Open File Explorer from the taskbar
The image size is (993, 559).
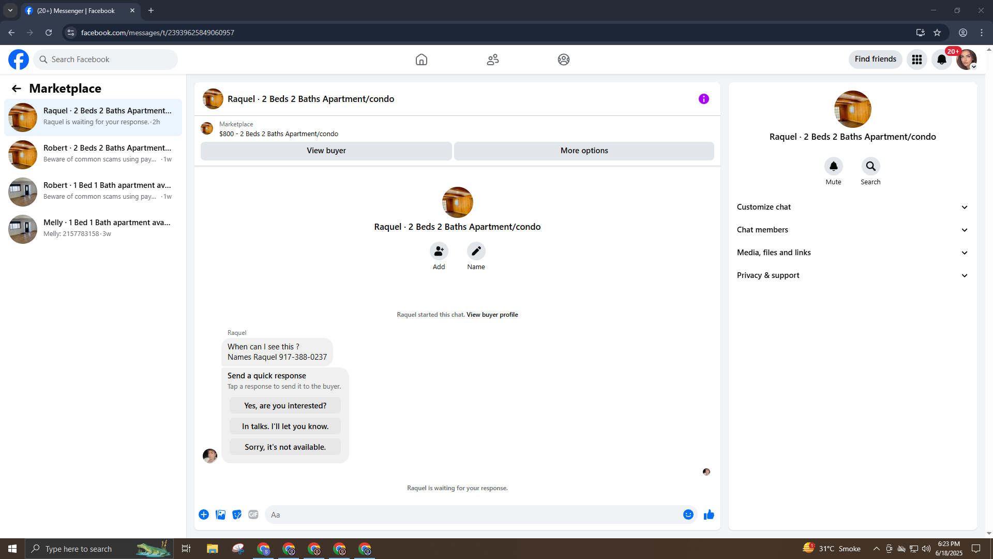click(213, 549)
